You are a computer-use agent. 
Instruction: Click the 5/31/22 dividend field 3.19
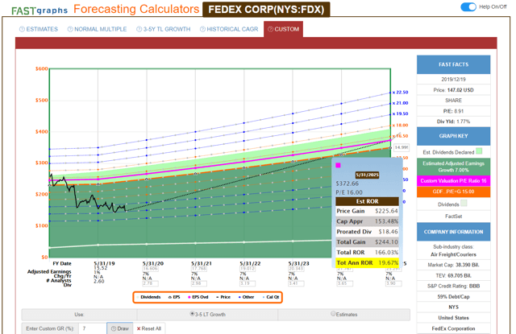point(248,283)
